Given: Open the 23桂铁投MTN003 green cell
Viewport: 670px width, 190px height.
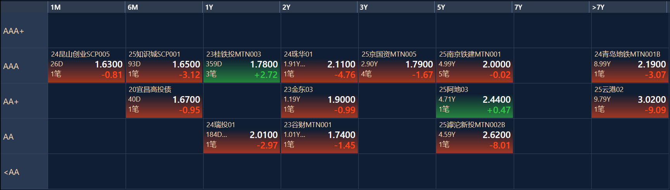Looking at the screenshot, I should [x=242, y=65].
